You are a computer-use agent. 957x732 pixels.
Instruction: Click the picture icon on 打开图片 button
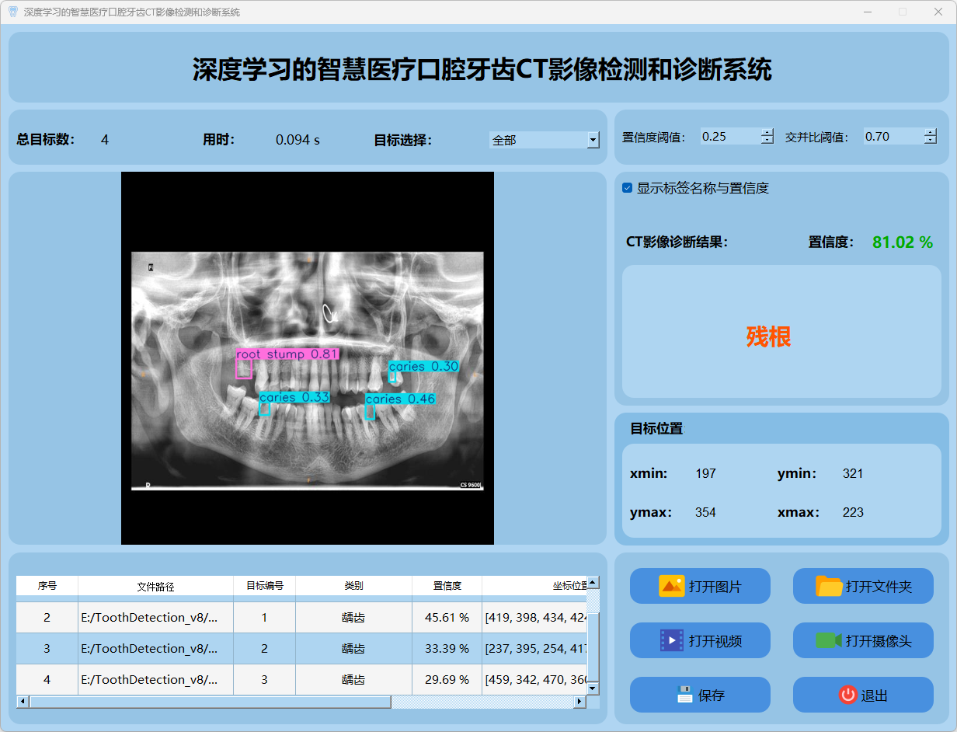(x=671, y=586)
